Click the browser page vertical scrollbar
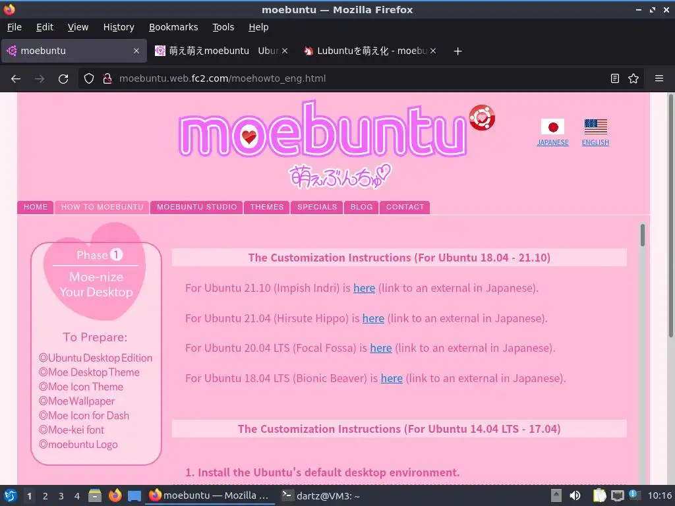675x506 pixels. 670,215
